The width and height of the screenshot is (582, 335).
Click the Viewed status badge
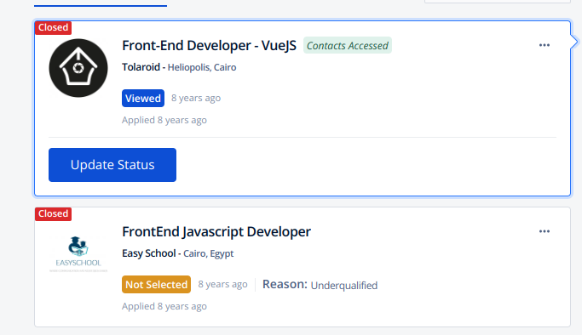click(143, 98)
